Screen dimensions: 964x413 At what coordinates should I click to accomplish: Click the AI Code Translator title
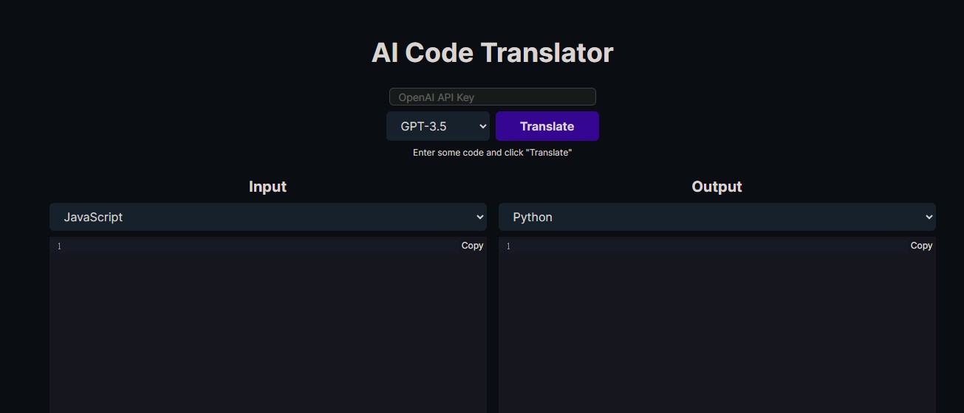pyautogui.click(x=492, y=53)
